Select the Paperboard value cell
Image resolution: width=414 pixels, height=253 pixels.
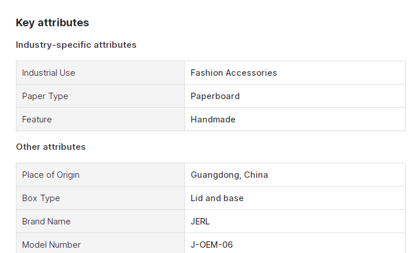[x=295, y=96]
